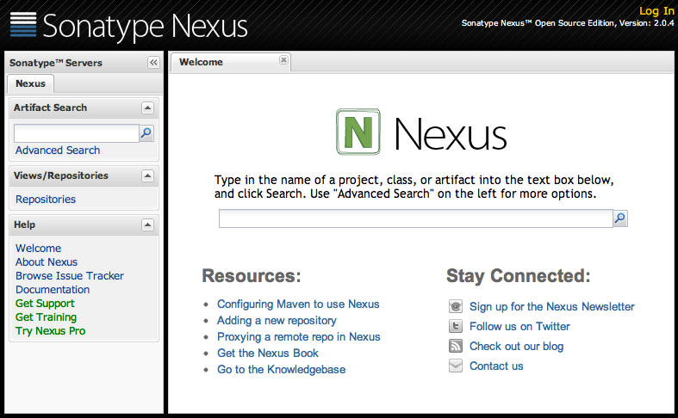Collapse the Help section

click(x=147, y=225)
